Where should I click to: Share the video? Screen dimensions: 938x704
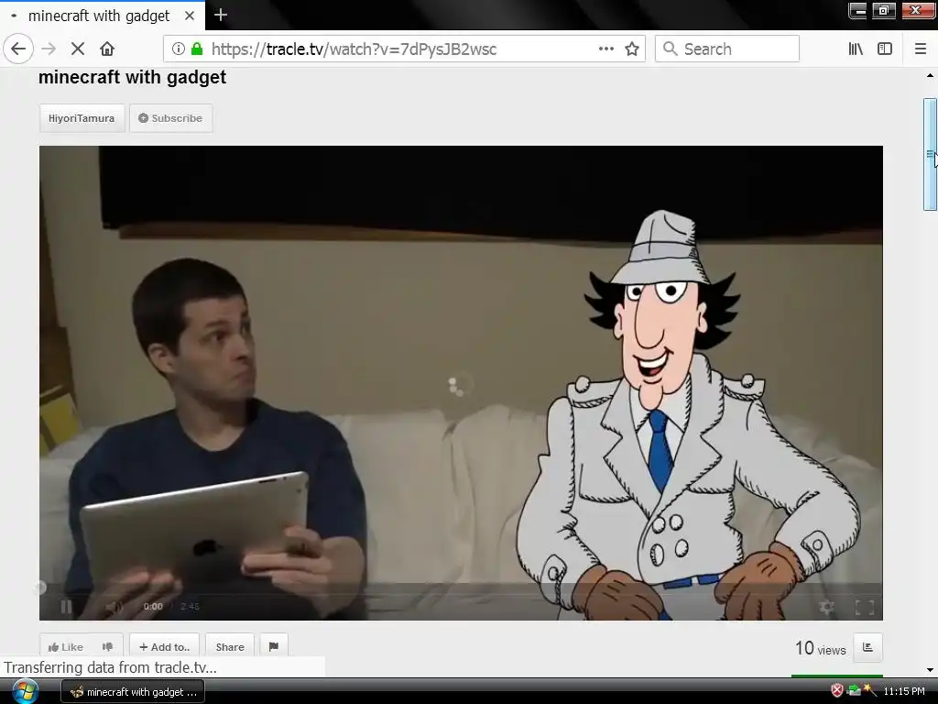tap(230, 646)
